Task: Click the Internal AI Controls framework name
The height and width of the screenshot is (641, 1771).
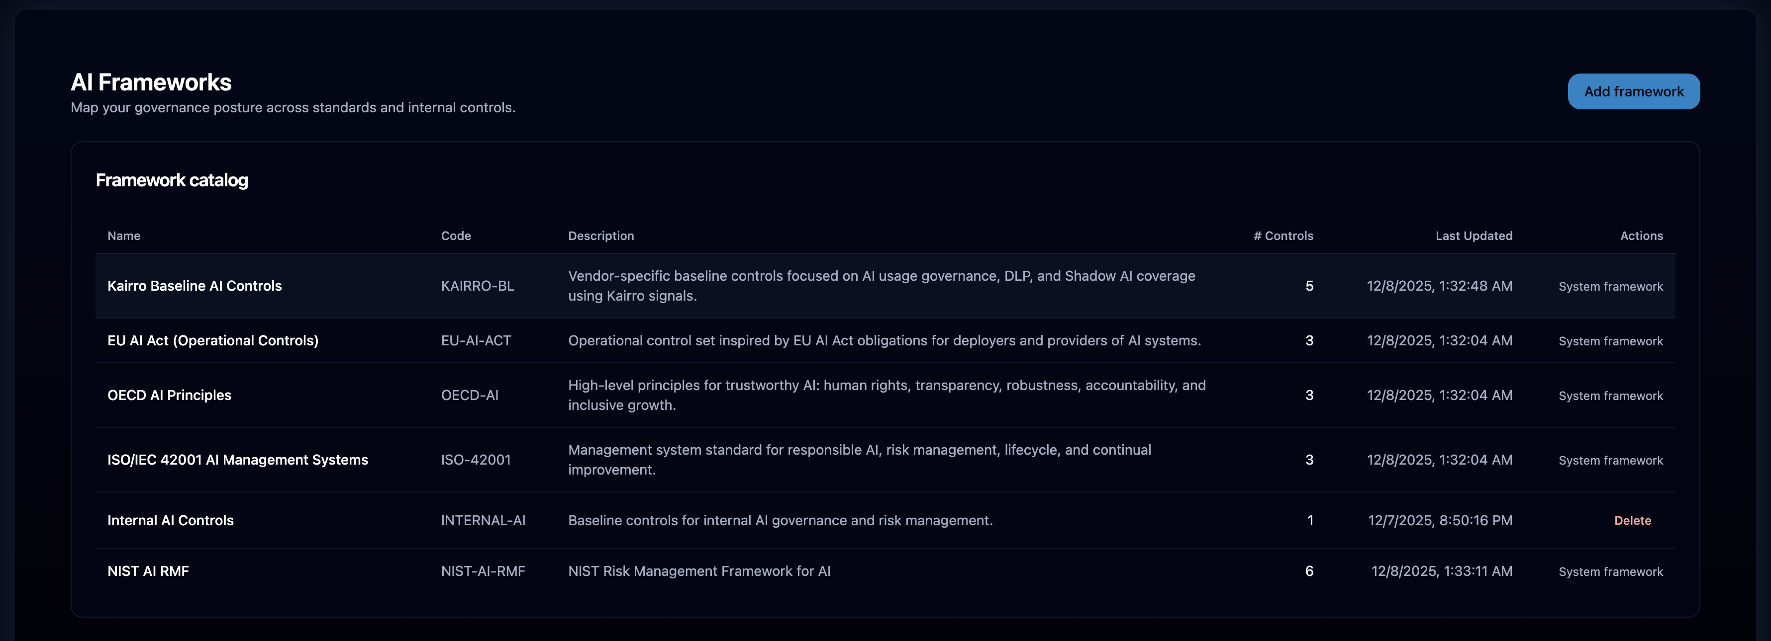Action: [171, 521]
